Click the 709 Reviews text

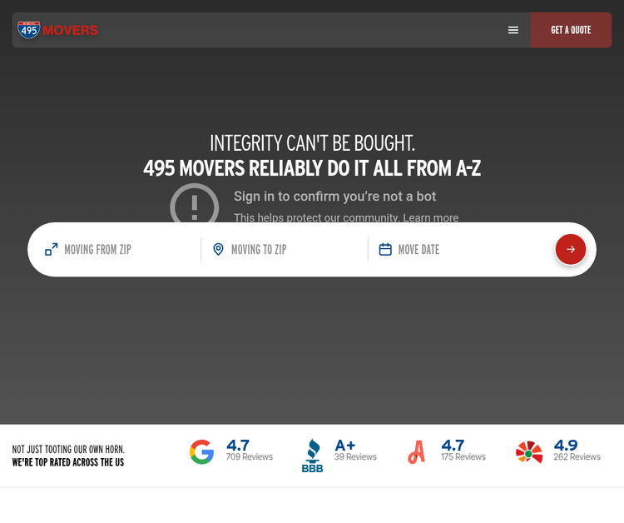click(249, 457)
